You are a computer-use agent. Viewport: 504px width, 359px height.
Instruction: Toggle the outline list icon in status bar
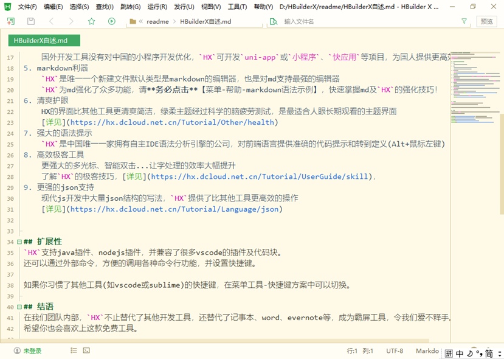pyautogui.click(x=74, y=350)
